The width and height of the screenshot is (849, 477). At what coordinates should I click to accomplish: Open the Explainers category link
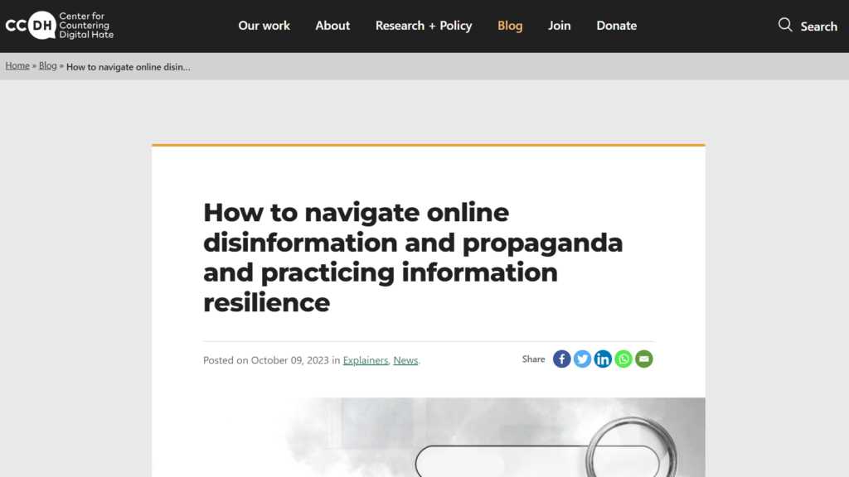click(x=365, y=360)
